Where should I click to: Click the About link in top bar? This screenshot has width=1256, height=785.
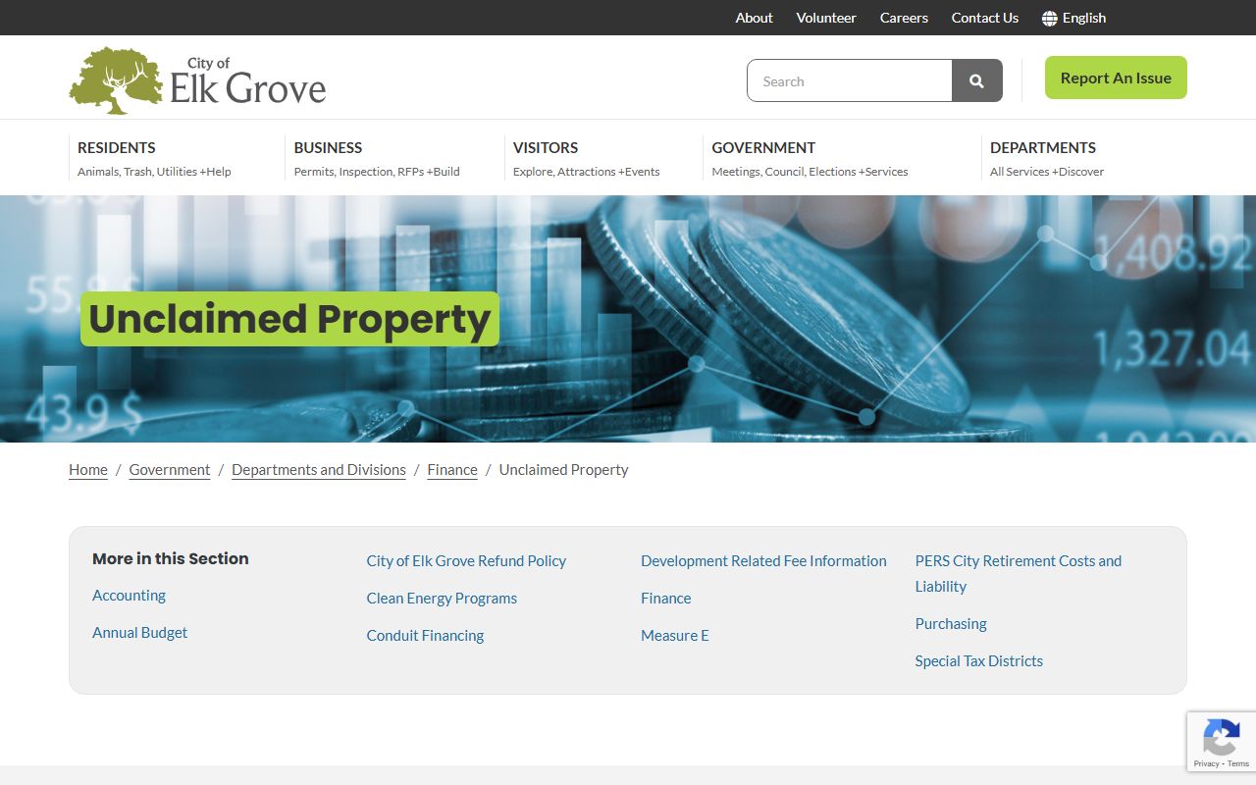pyautogui.click(x=755, y=18)
